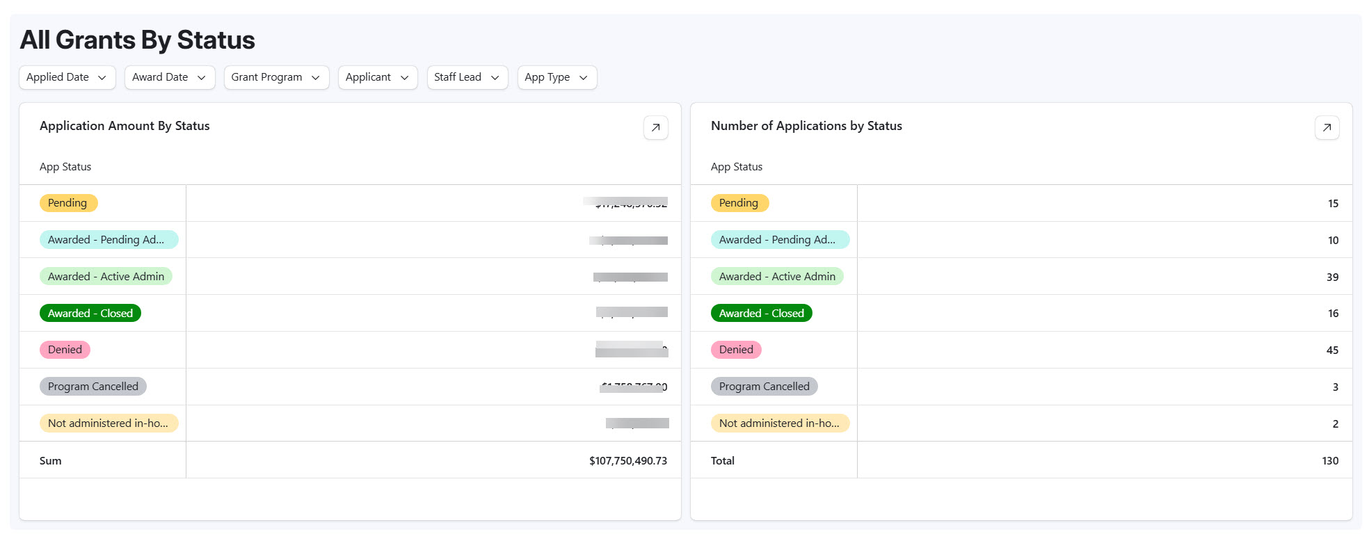Image resolution: width=1369 pixels, height=541 pixels.
Task: Click the Not administered in-house count 2
Action: pos(1336,424)
